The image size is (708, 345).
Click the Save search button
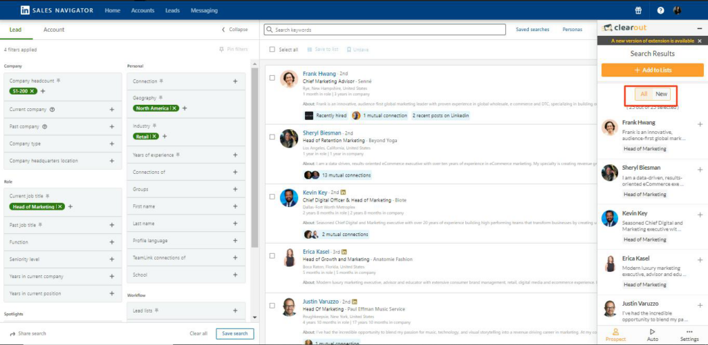click(235, 334)
